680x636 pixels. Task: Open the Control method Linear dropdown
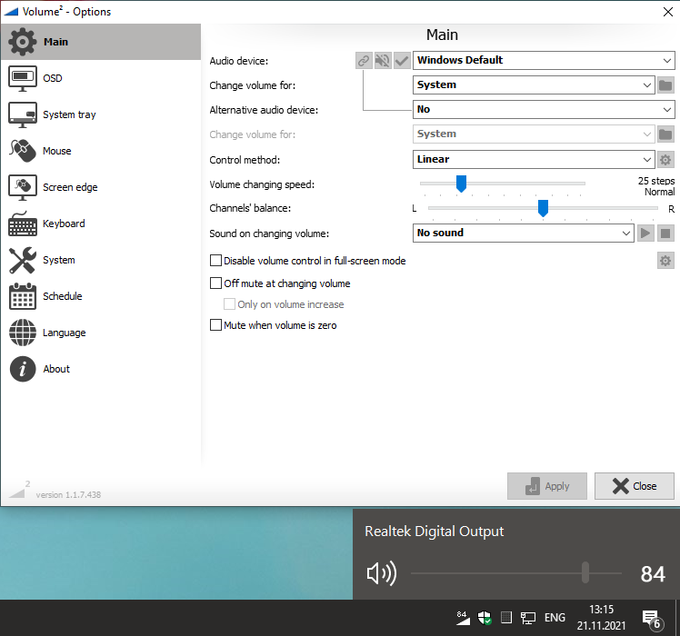534,160
